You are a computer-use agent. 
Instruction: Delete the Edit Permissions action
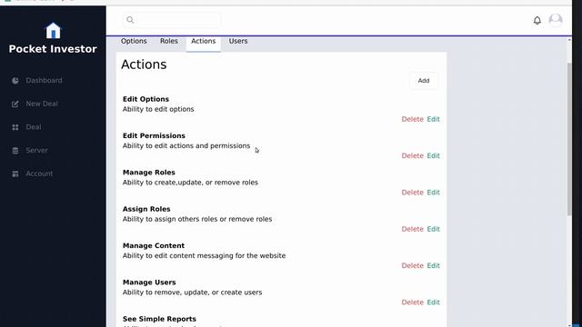(412, 155)
